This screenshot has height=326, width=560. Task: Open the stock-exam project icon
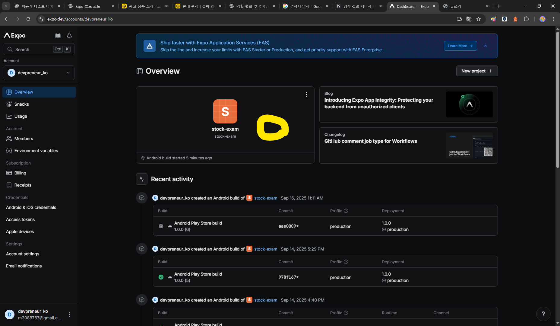[225, 111]
